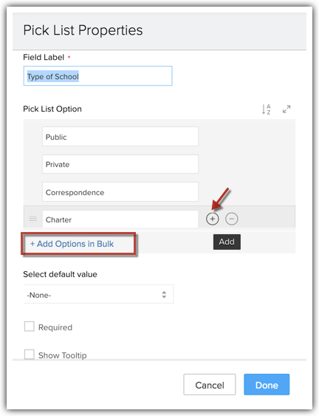Enable the Show Tooltip checkbox
The height and width of the screenshot is (416, 319).
click(x=30, y=354)
